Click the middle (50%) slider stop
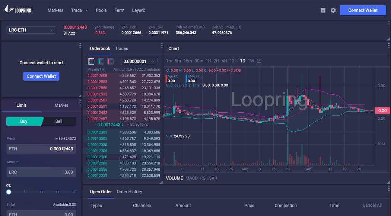The width and height of the screenshot is (391, 216). [41, 192]
